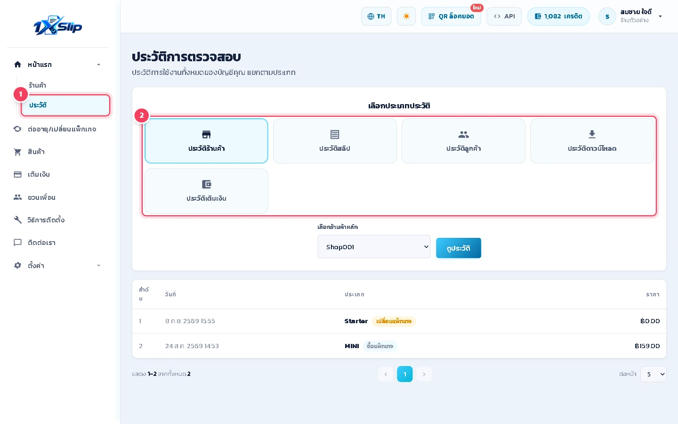Click the code brackets icon beside API
Image resolution: width=678 pixels, height=424 pixels.
(497, 16)
